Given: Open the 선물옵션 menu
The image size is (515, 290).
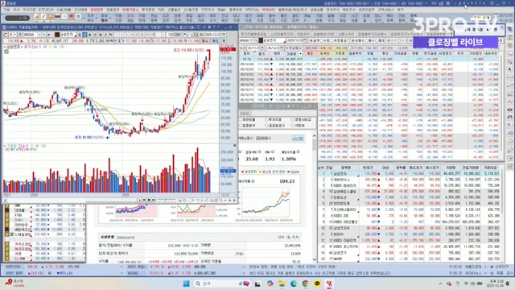Looking at the screenshot, I should click(x=174, y=10).
